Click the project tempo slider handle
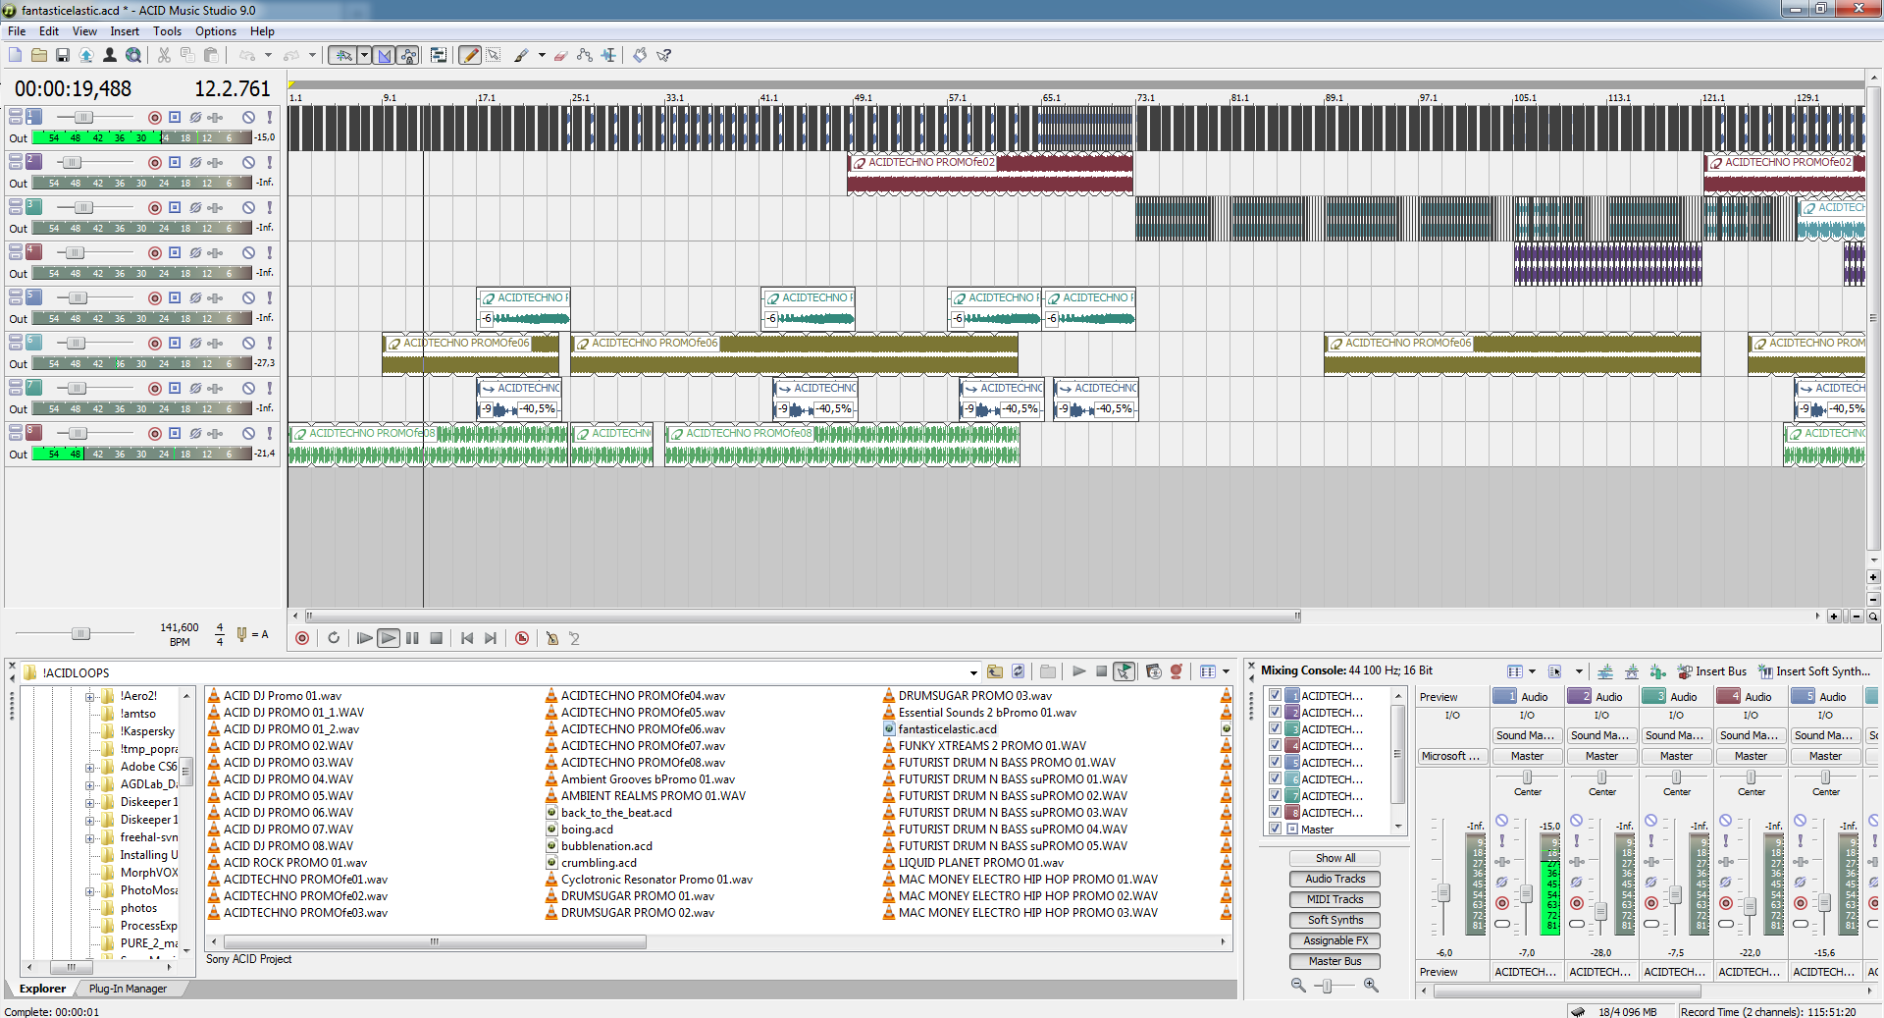Viewport: 1884px width, 1018px height. [80, 634]
